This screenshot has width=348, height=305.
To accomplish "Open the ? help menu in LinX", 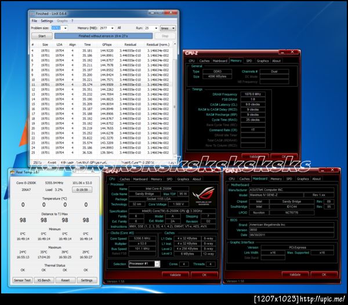I will [72, 21].
